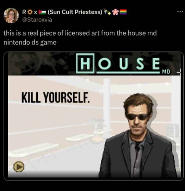
Task: Click the small MD label beside logo
Action: [x=166, y=72]
